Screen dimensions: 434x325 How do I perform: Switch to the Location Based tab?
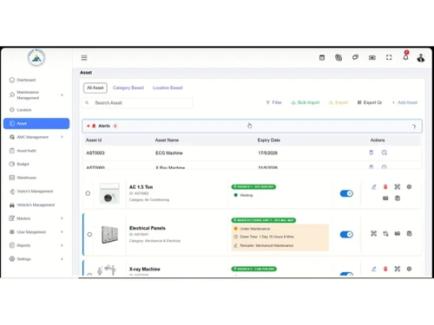[x=168, y=88]
